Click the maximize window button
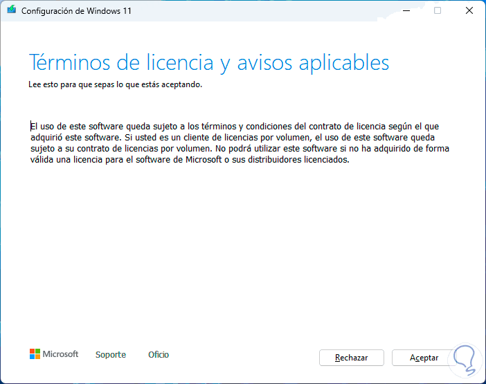Screen dimensions: 486x384 [x=438, y=10]
